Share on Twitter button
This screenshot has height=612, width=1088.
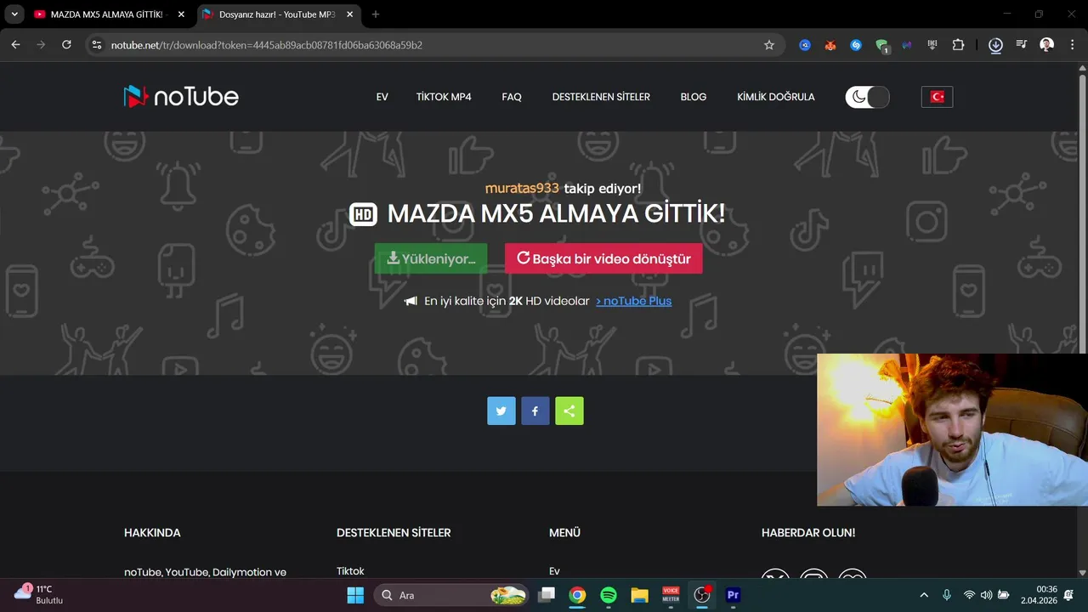(501, 411)
